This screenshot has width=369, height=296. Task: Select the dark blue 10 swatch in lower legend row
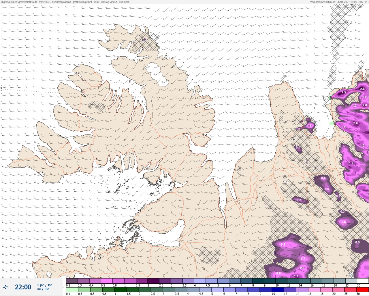pos(278,289)
